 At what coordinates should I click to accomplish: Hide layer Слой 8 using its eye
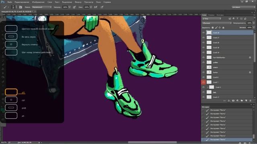click(x=204, y=77)
